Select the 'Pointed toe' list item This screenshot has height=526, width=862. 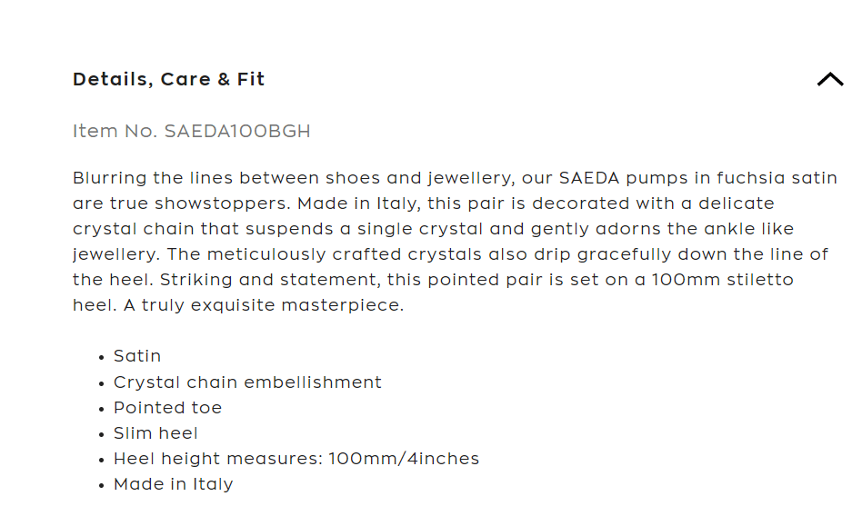(x=167, y=408)
